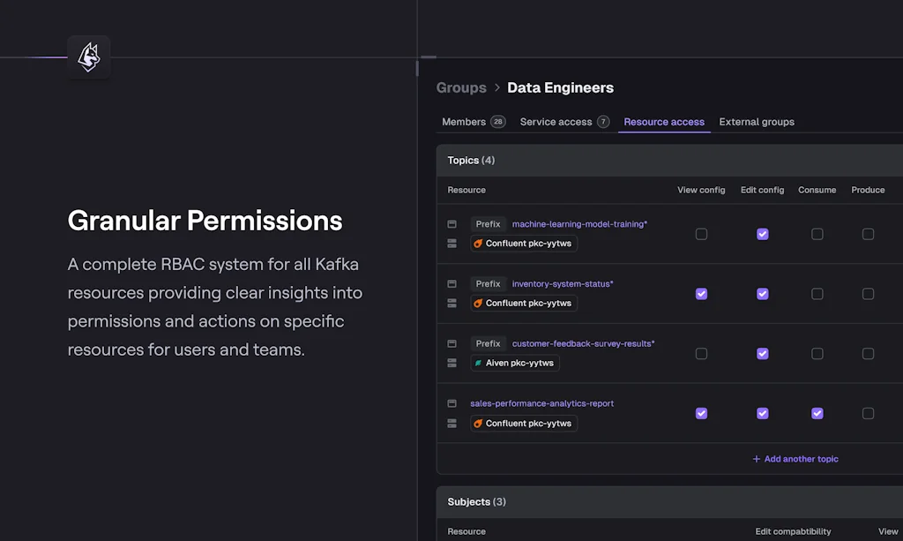Click the Aiven pkc-yytws cluster badge
This screenshot has height=541, width=903.
pos(514,363)
